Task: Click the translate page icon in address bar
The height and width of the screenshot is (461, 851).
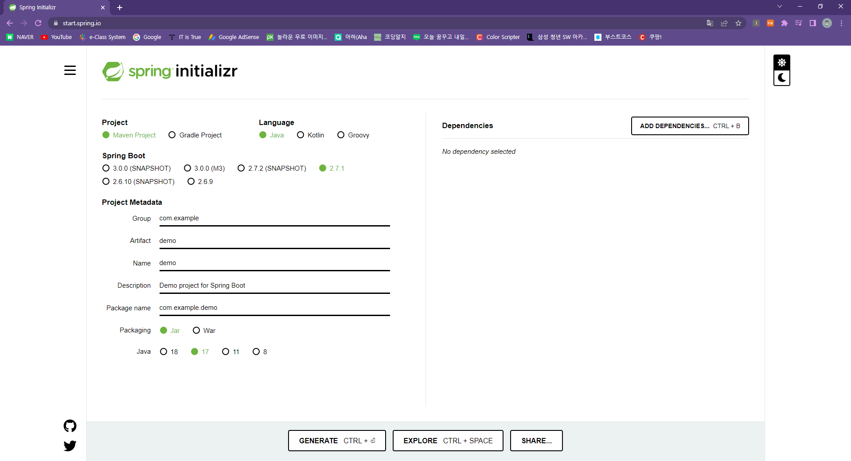Action: (x=710, y=23)
